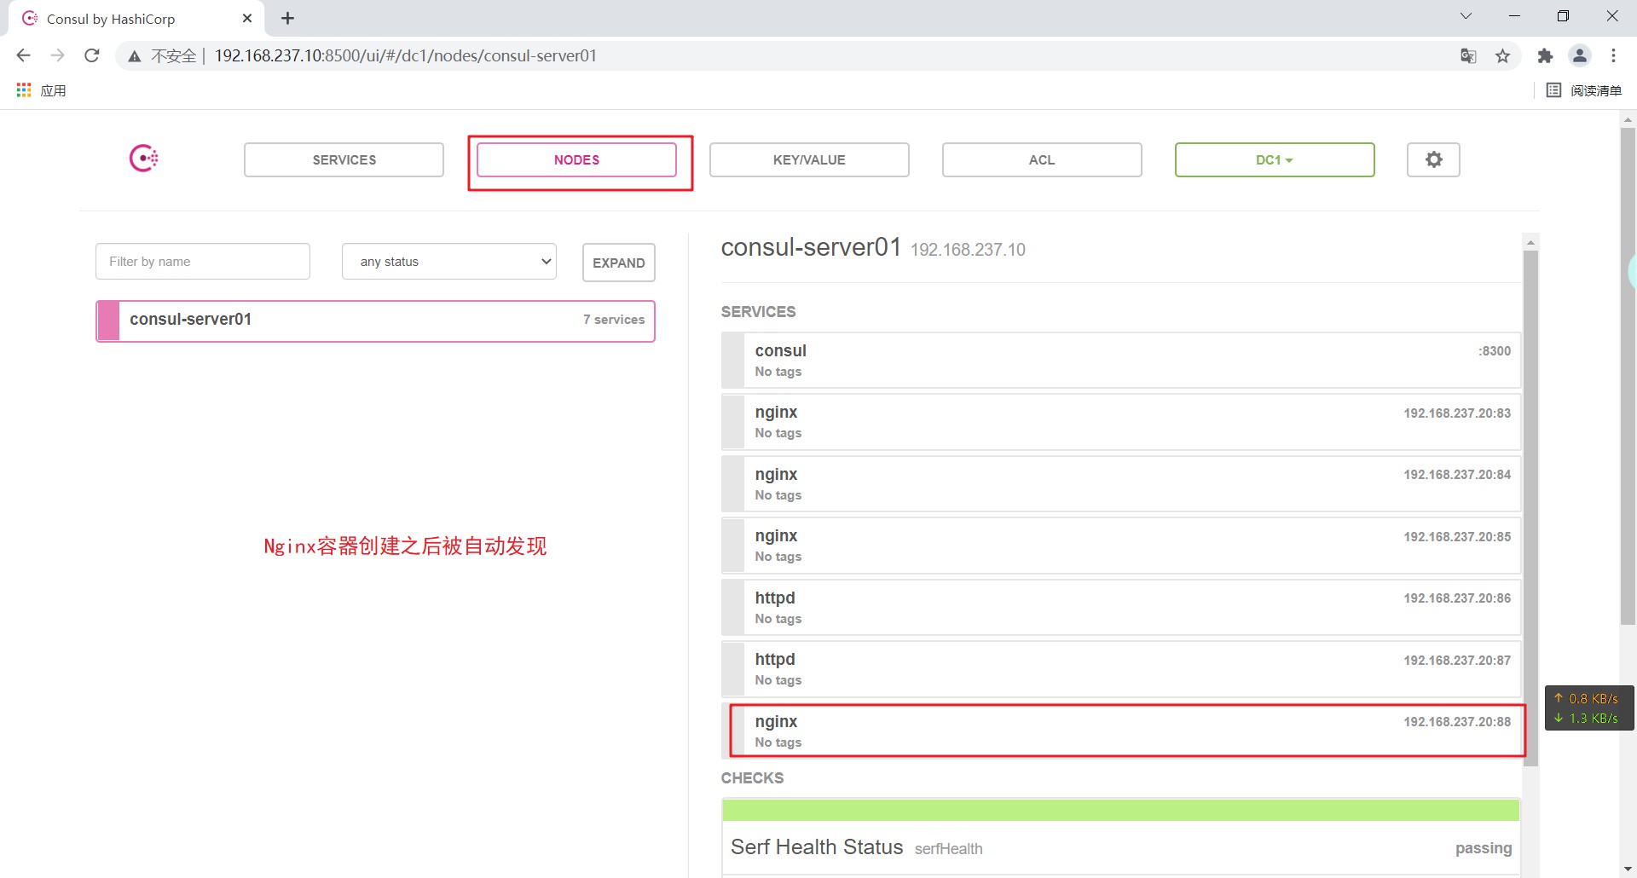
Task: Reload the page with the refresh icon
Action: pyautogui.click(x=92, y=55)
